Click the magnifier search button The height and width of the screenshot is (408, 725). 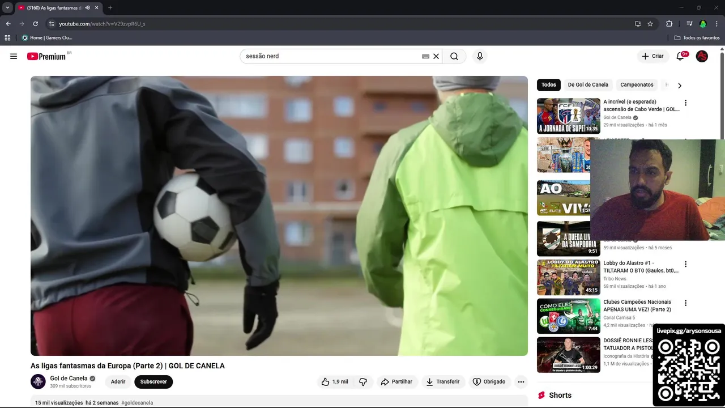tap(454, 56)
